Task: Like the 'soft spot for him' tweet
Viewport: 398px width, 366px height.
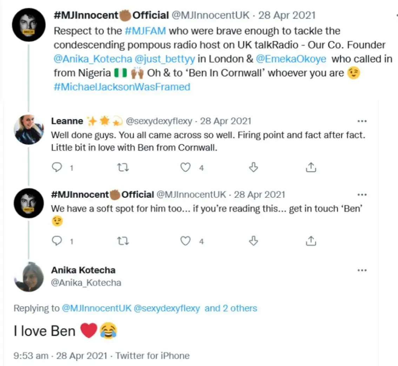Action: pyautogui.click(x=185, y=241)
